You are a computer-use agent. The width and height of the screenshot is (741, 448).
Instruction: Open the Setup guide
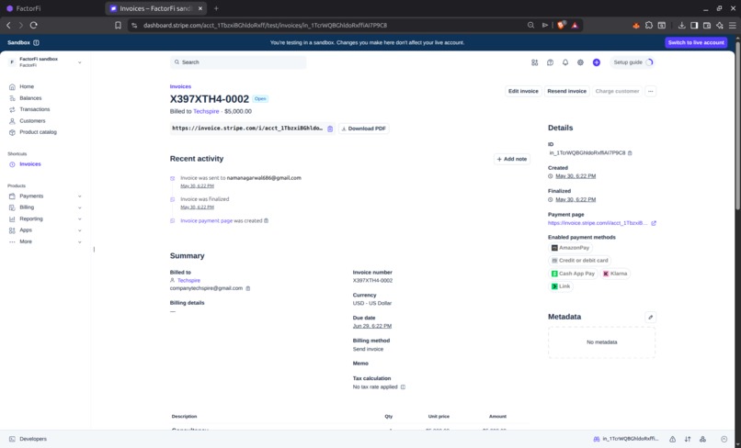point(633,62)
